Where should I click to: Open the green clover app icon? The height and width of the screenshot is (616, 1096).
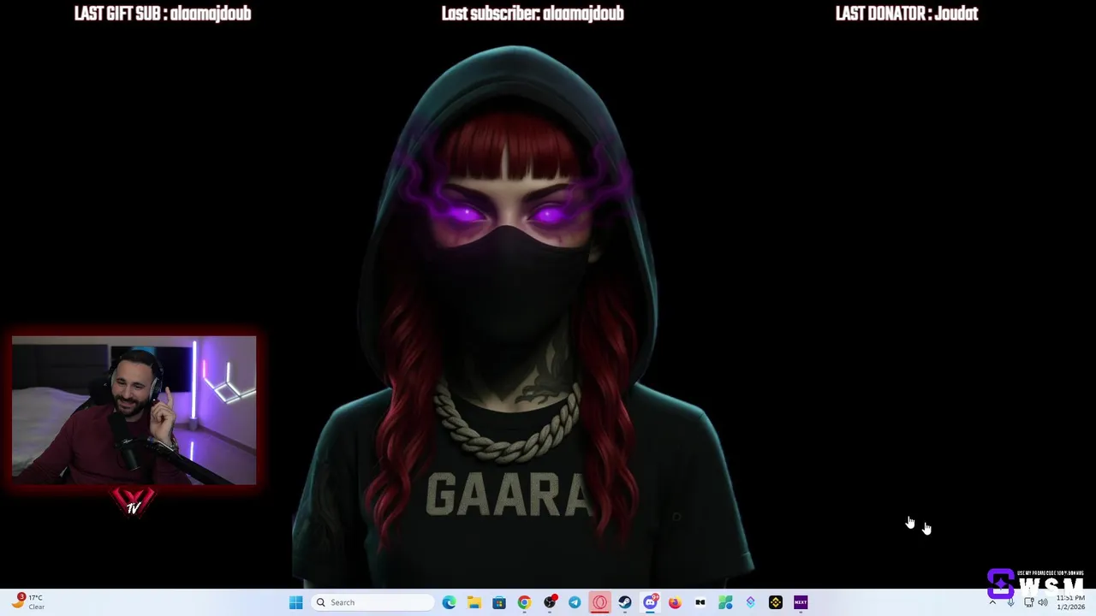click(725, 602)
